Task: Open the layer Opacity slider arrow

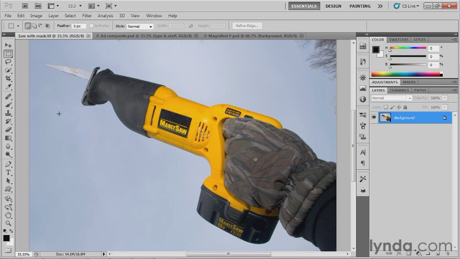Action: click(x=445, y=98)
